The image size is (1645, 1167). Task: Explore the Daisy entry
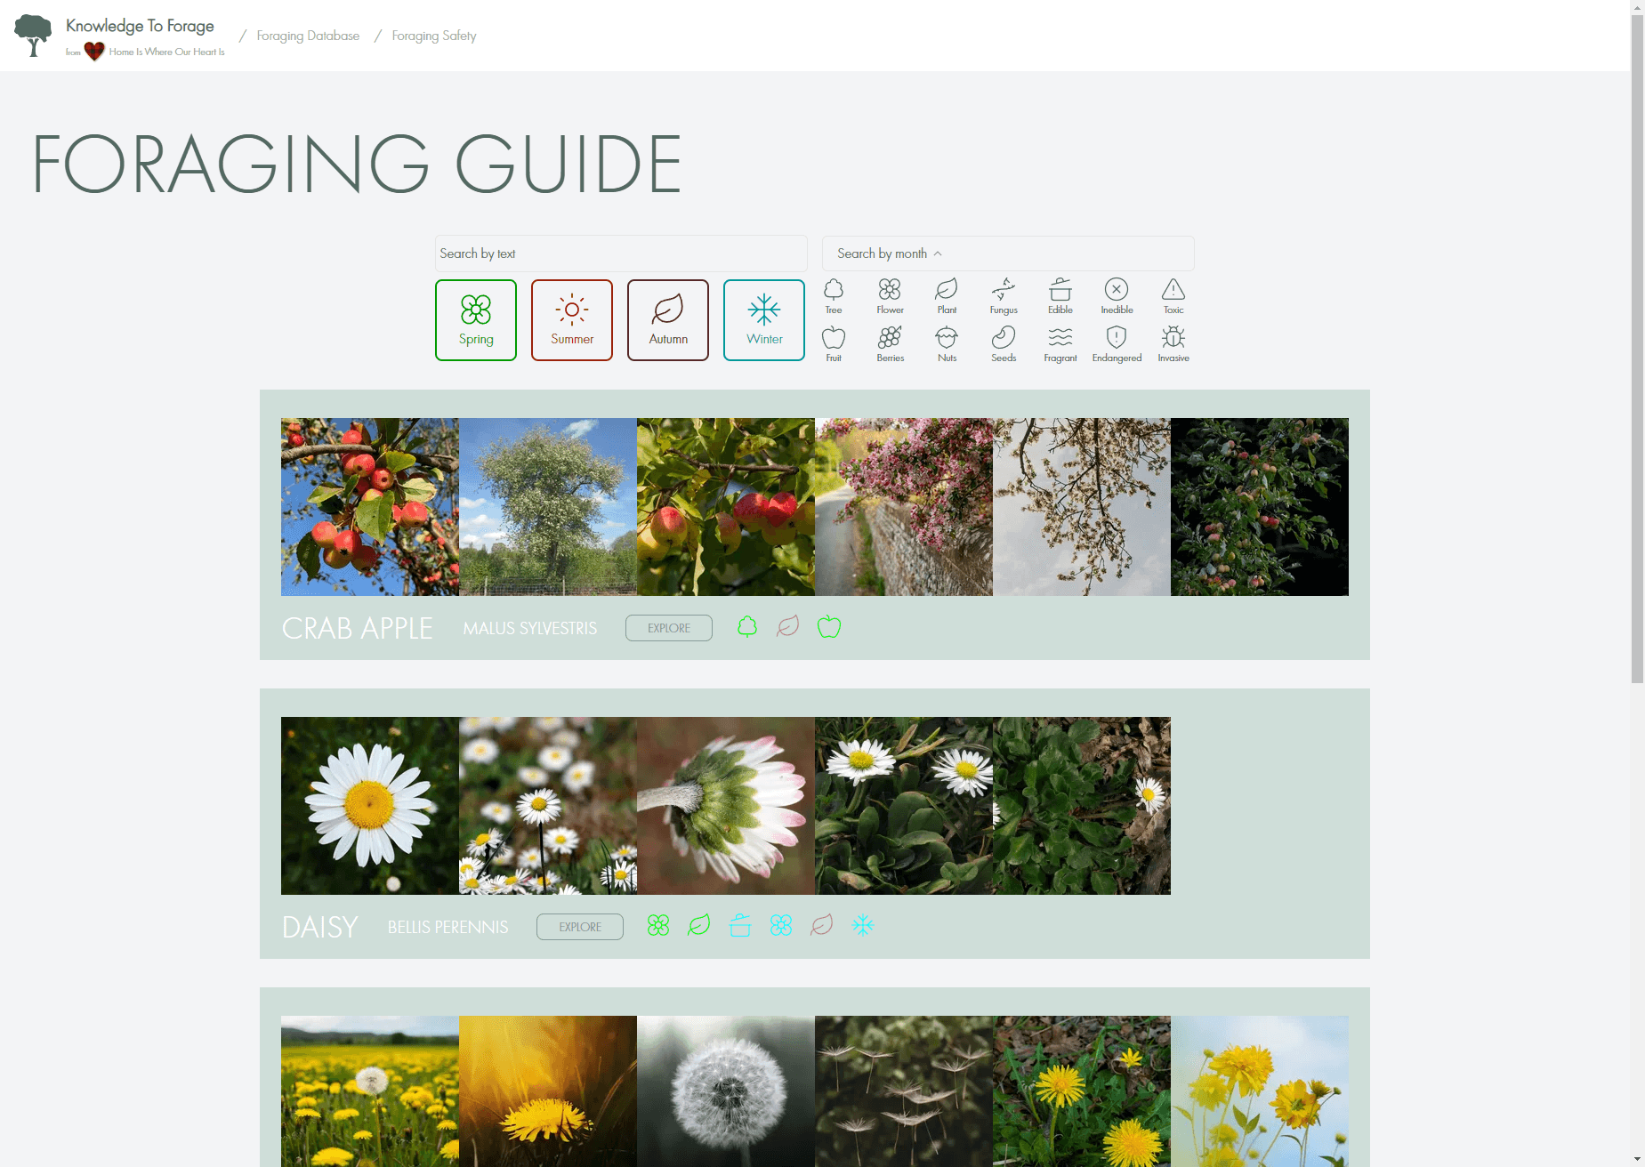(580, 927)
